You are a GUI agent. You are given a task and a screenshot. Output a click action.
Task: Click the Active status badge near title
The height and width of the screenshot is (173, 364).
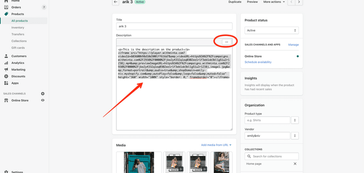tap(140, 2)
